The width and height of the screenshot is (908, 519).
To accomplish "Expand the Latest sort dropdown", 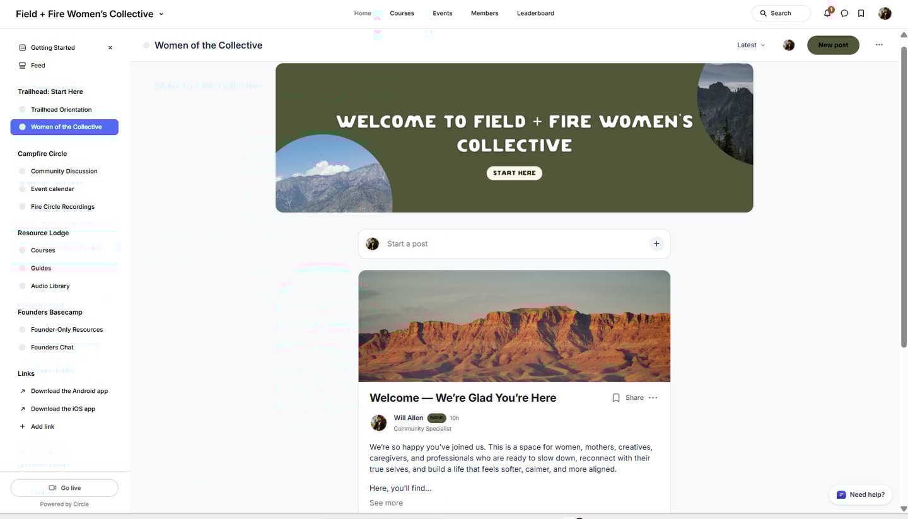I will (751, 45).
